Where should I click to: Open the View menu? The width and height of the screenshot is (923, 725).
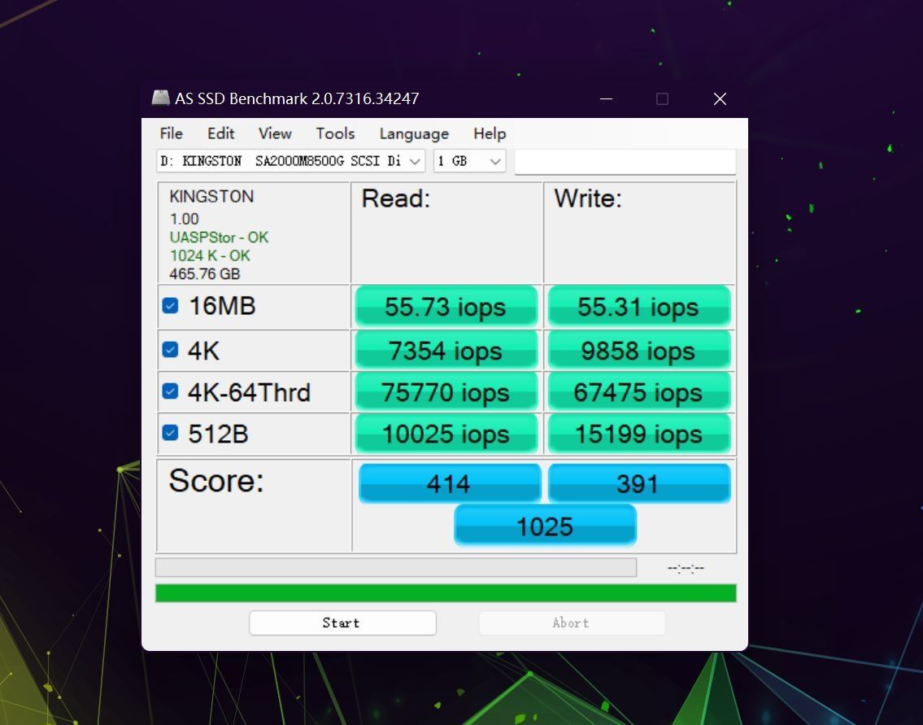coord(275,133)
